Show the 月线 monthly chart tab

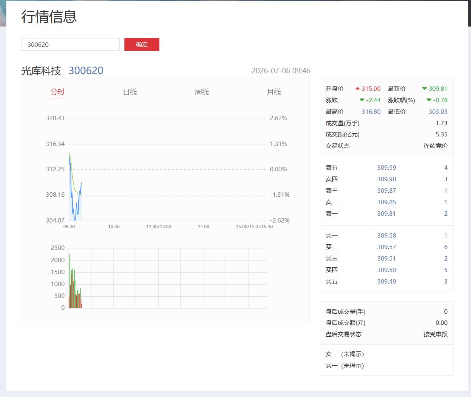pyautogui.click(x=273, y=92)
